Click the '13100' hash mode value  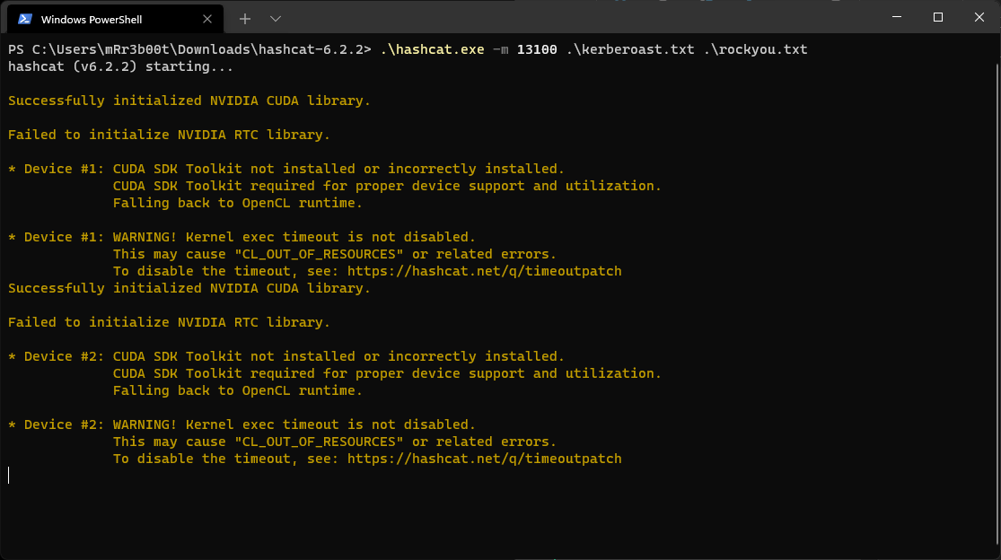(x=537, y=49)
